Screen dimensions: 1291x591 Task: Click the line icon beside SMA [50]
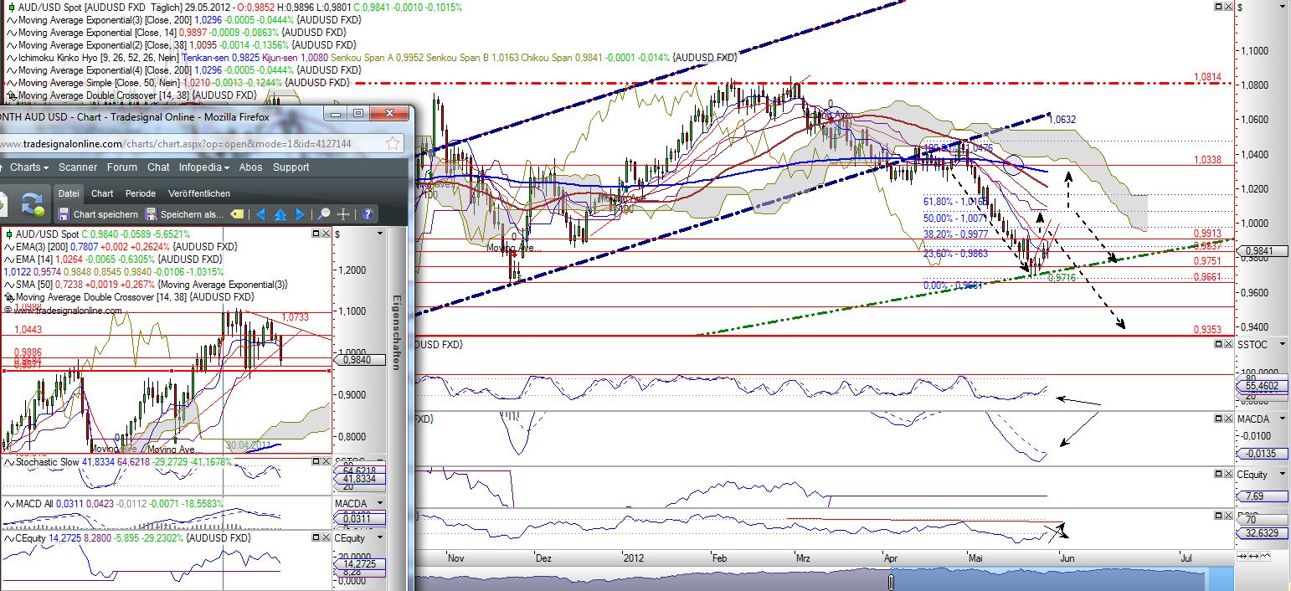click(x=9, y=285)
